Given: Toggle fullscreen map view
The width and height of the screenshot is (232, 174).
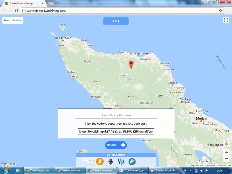Looking at the screenshot, I should [x=226, y=20].
